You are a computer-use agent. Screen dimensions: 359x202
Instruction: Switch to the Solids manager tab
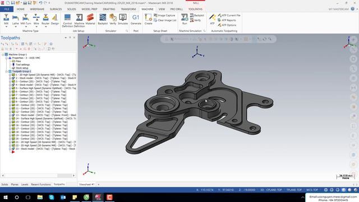[x=4, y=185]
